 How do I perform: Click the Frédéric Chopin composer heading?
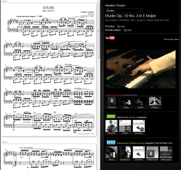click(115, 5)
